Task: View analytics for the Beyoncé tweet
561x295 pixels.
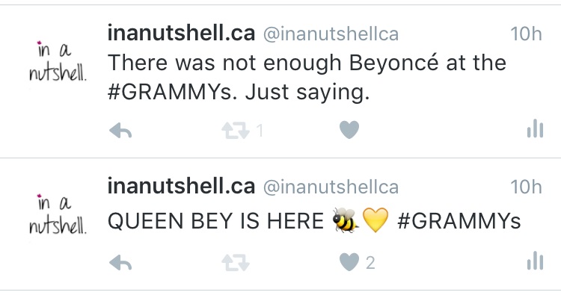Action: [535, 128]
